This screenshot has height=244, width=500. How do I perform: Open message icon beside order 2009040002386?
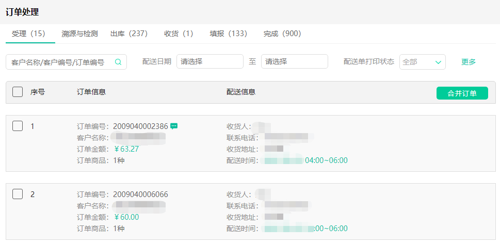[174, 126]
